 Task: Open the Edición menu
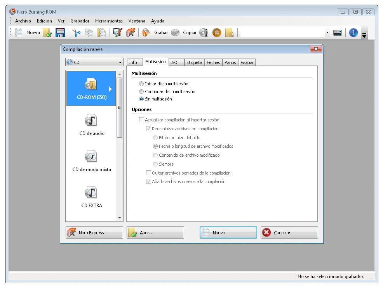44,21
